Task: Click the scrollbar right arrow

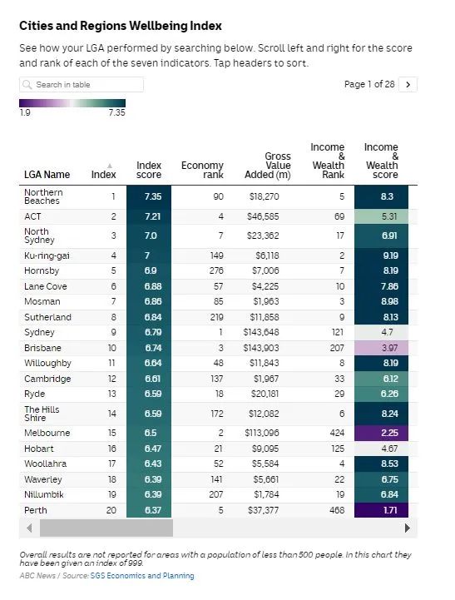Action: tap(408, 528)
